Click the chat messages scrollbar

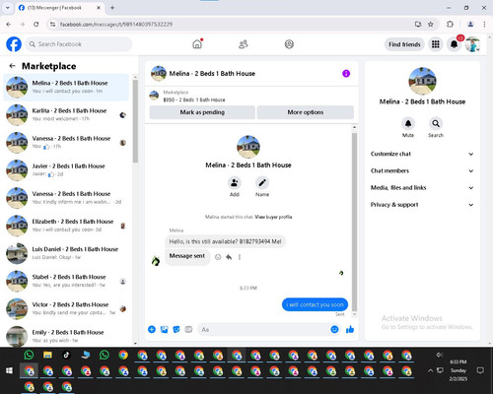pyautogui.click(x=354, y=222)
